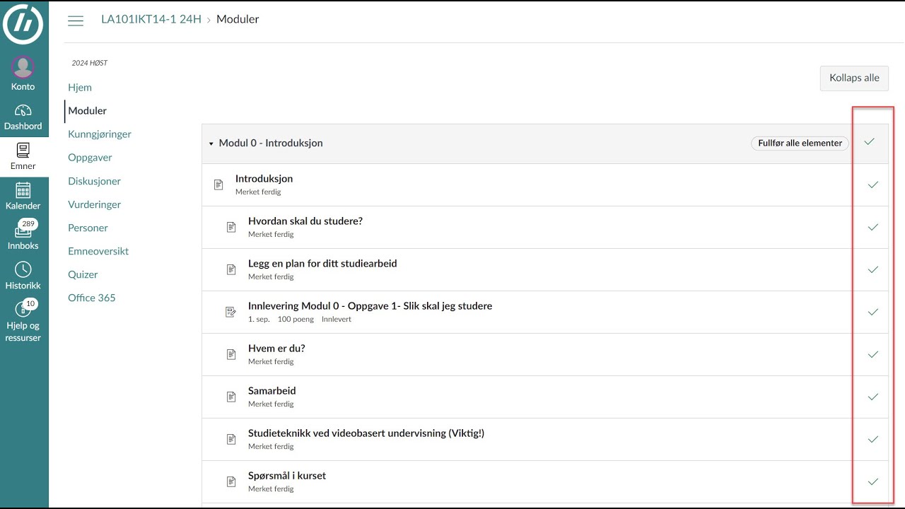Open the Innboks icon with 289 badge
Image resolution: width=905 pixels, height=509 pixels.
(x=23, y=229)
